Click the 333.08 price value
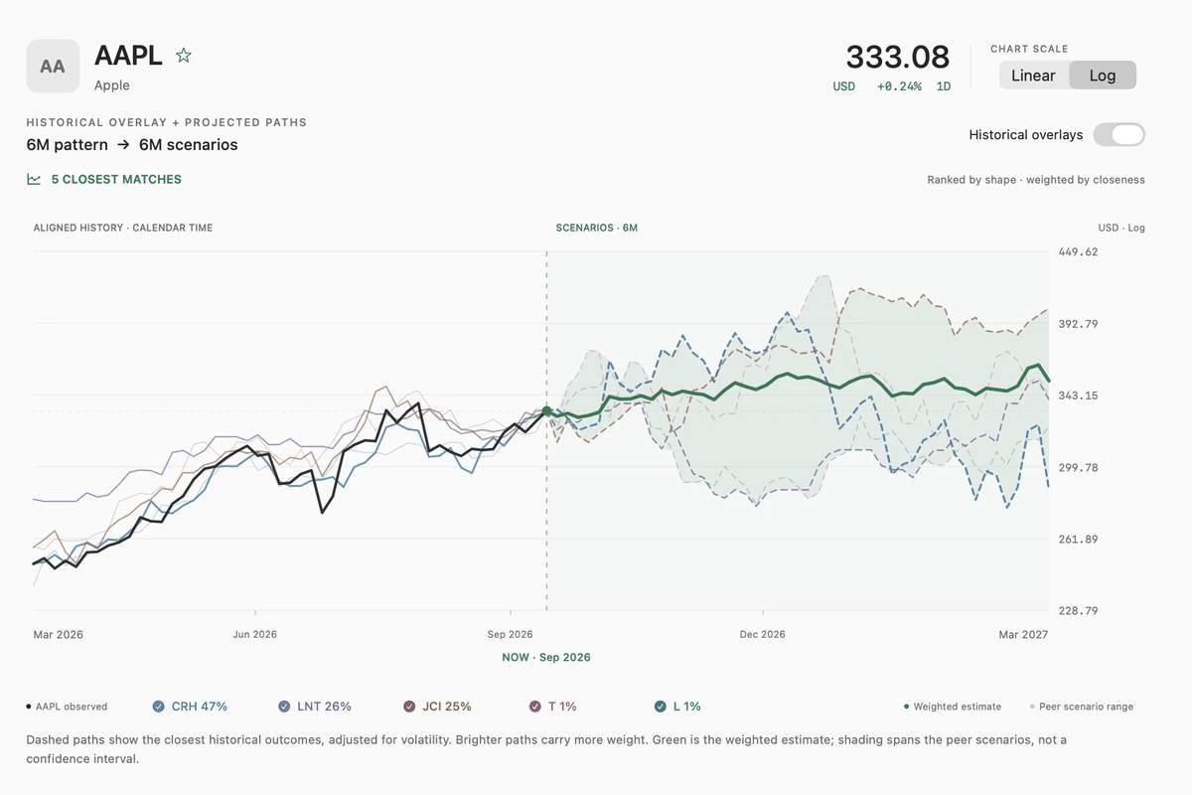 [898, 57]
